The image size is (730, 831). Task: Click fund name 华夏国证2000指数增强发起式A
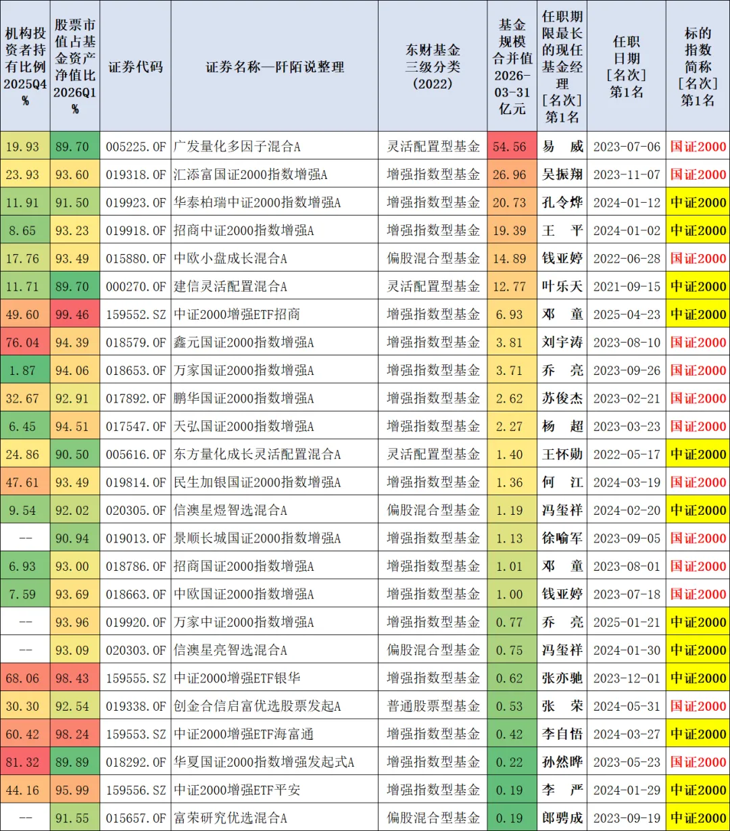click(264, 763)
